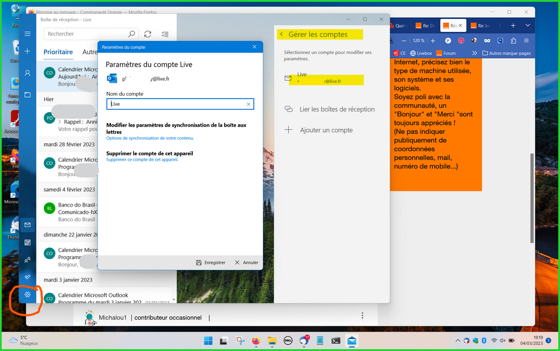This screenshot has width=560, height=351.
Task: Show more bookmarks with the double chevron
Action: click(x=475, y=53)
